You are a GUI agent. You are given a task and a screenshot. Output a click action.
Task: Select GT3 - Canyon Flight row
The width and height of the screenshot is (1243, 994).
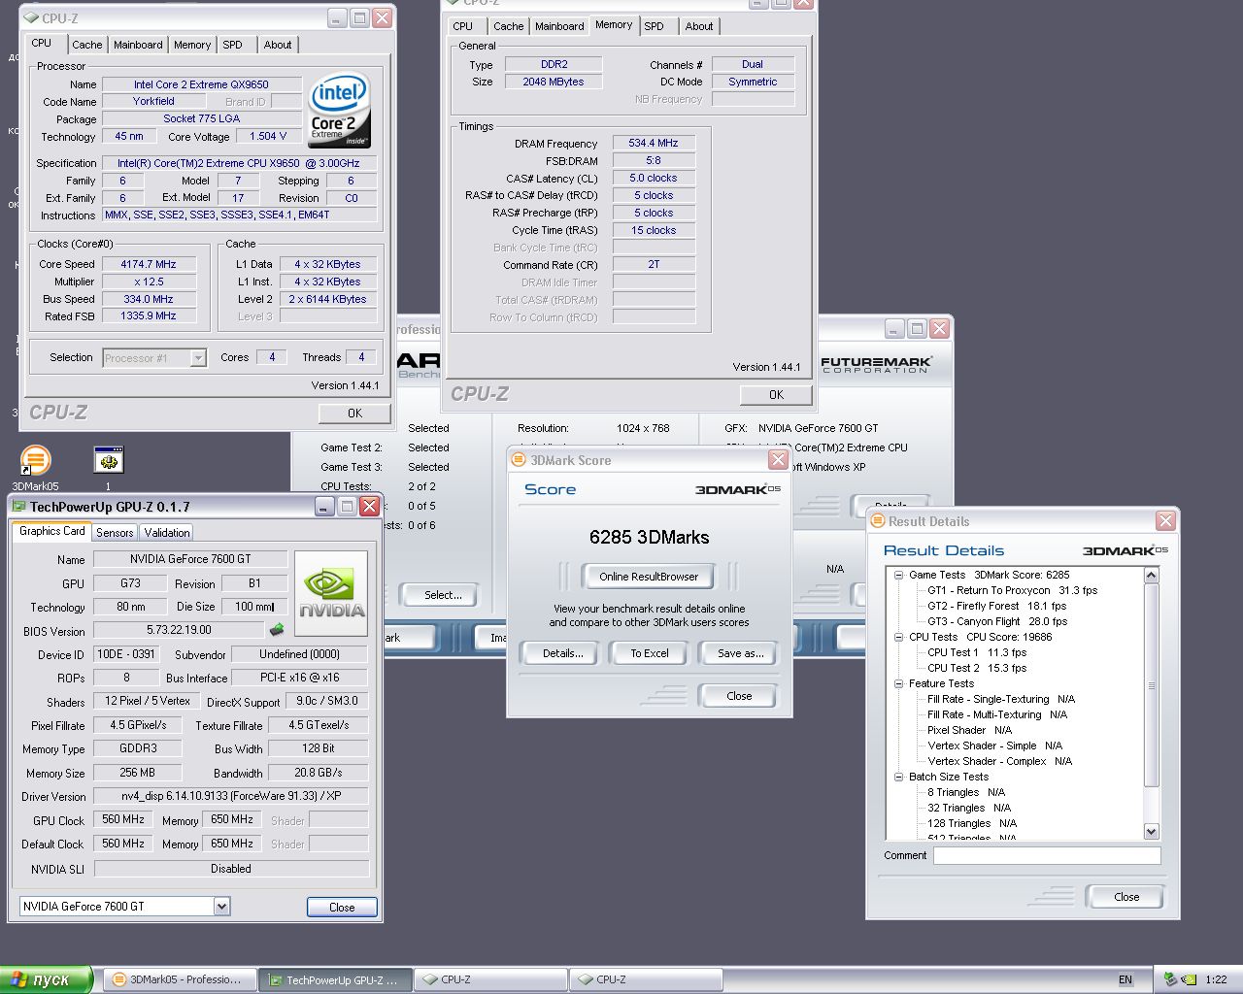point(997,621)
